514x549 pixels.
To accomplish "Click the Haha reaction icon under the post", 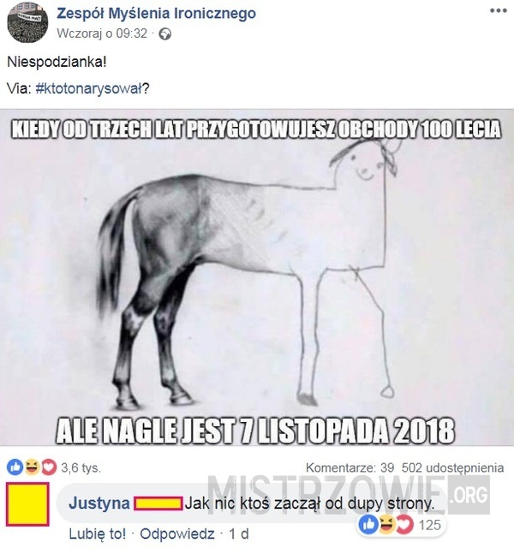I will tap(32, 468).
